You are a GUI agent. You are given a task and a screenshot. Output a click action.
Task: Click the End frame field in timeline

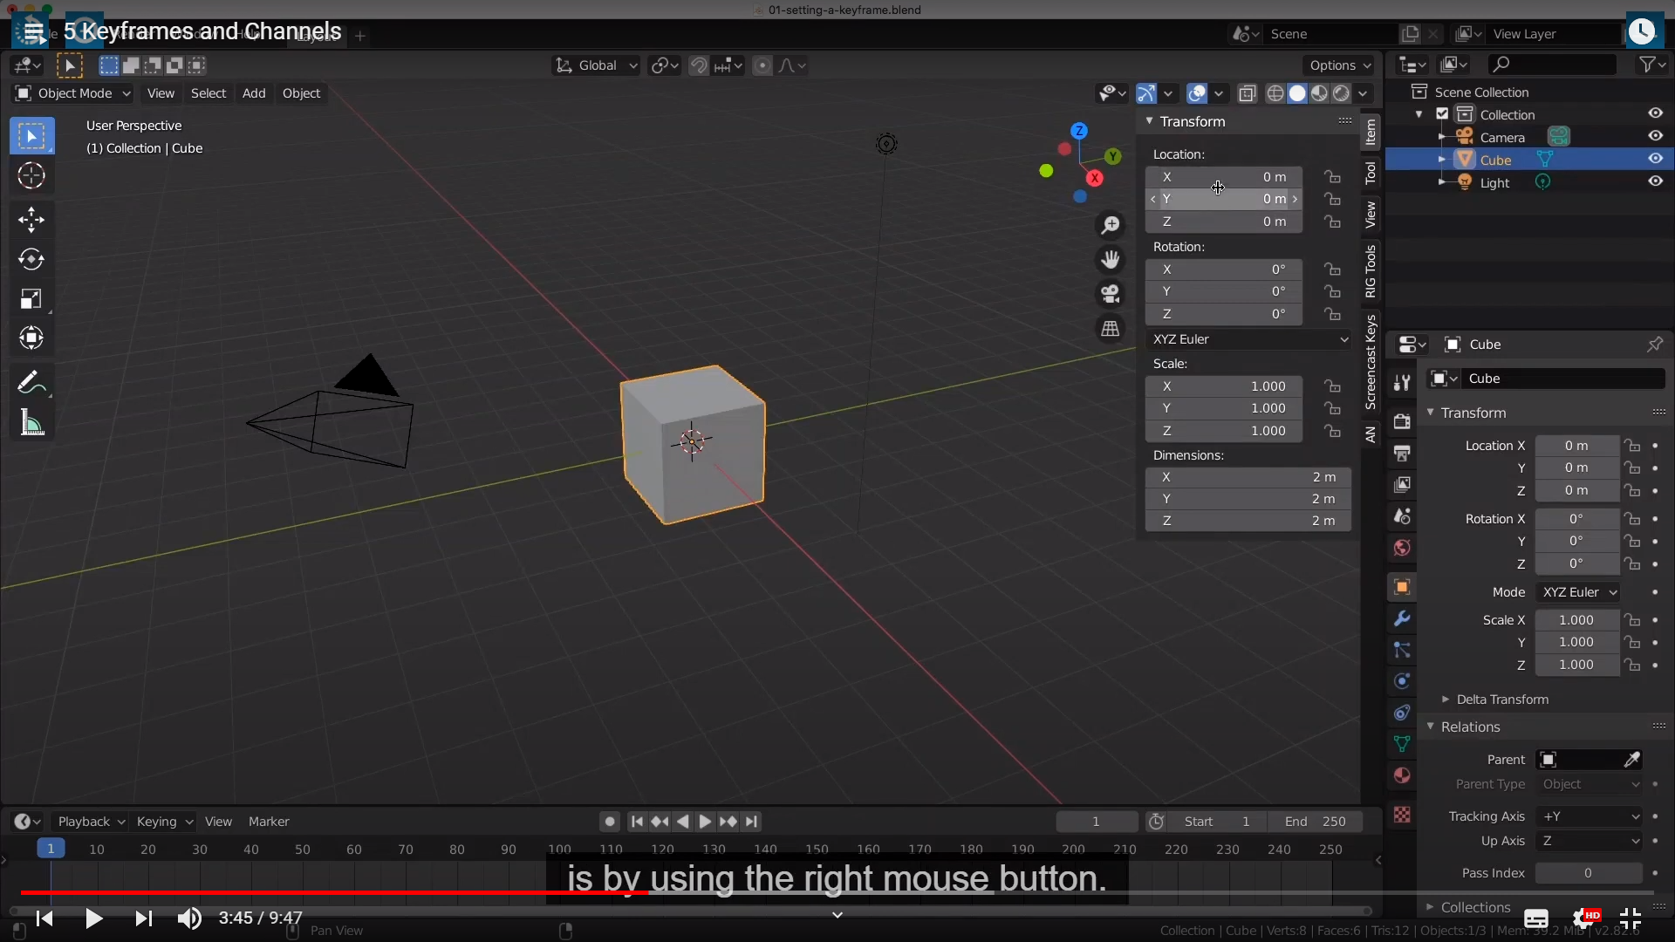(1316, 822)
